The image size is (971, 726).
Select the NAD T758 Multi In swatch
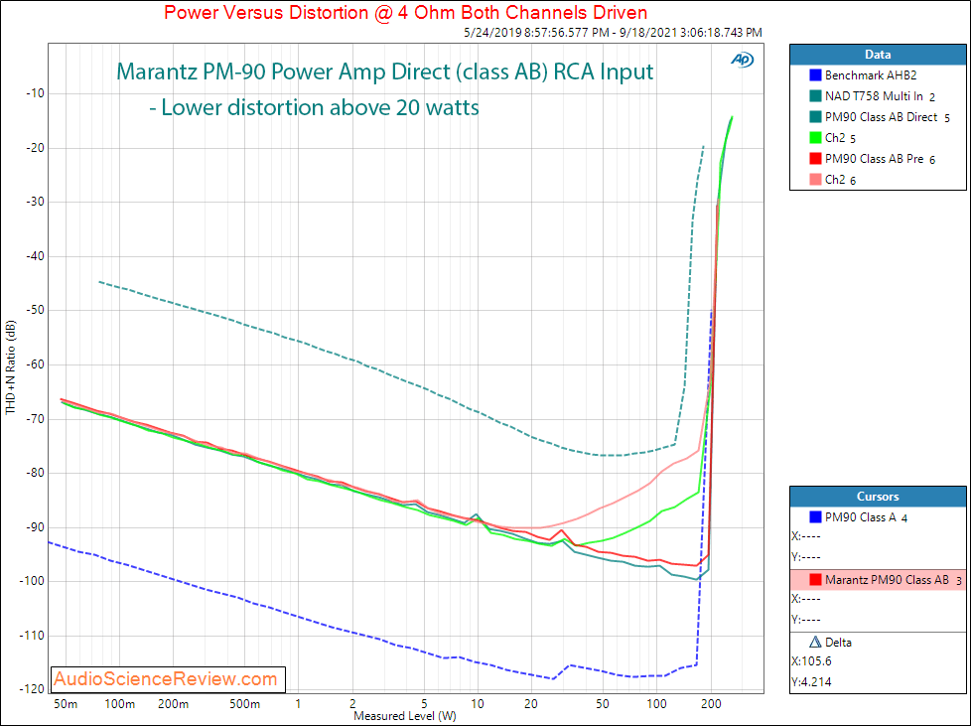(815, 96)
